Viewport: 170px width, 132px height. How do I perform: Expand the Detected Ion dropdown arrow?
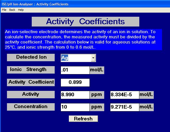(93, 58)
